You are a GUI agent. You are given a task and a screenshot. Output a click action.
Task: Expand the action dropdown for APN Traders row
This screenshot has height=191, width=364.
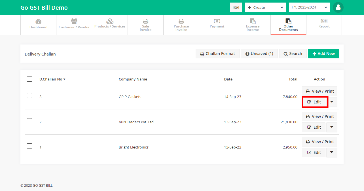point(331,127)
